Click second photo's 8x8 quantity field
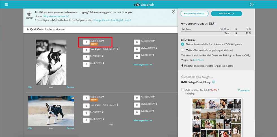 (x=137, y=112)
